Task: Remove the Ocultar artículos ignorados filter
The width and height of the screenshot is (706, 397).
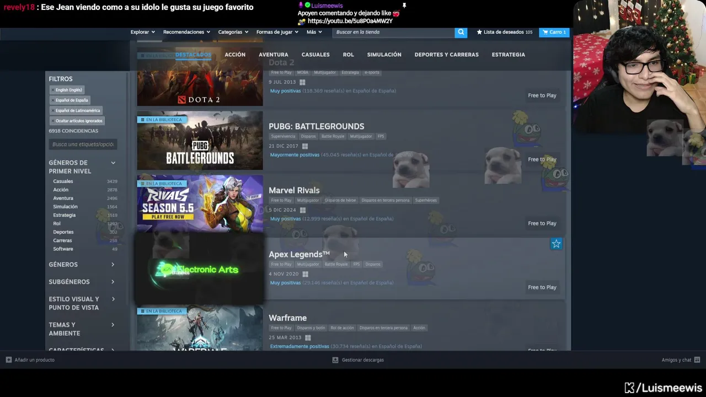Action: coord(53,121)
